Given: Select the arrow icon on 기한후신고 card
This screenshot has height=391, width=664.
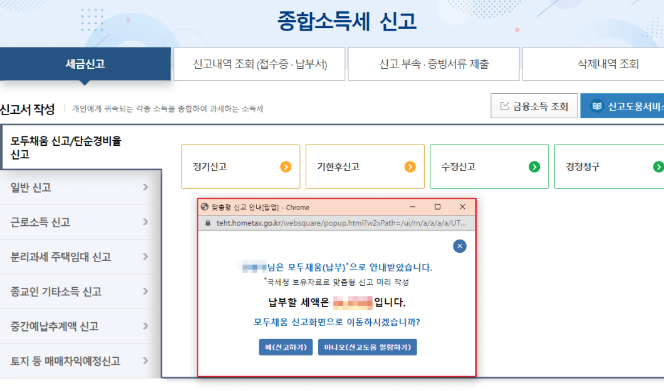Looking at the screenshot, I should (410, 166).
